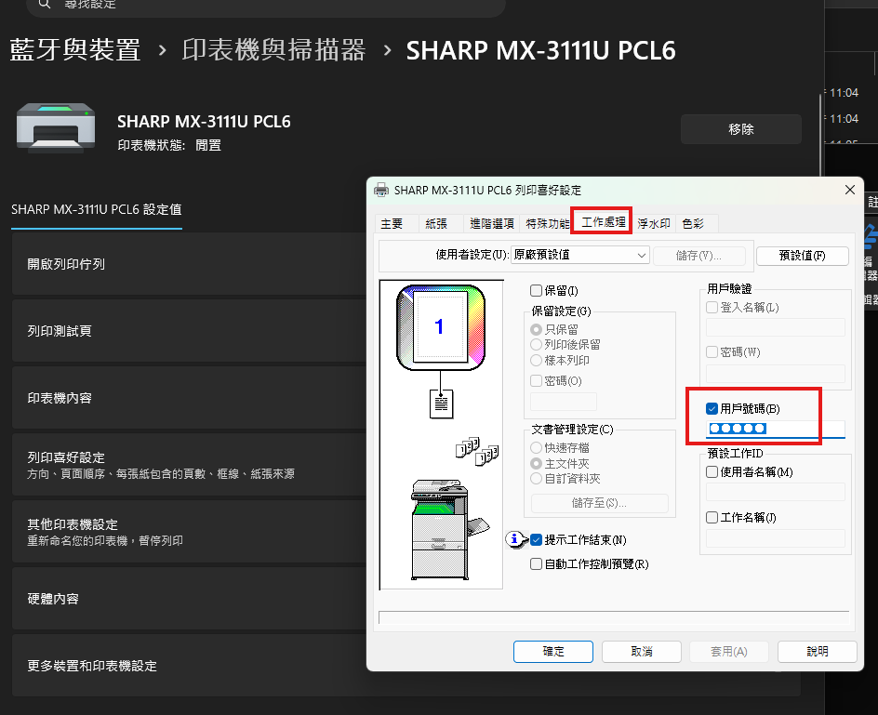This screenshot has width=878, height=715.
Task: Switch to the 浮水印 tab
Action: [x=654, y=223]
